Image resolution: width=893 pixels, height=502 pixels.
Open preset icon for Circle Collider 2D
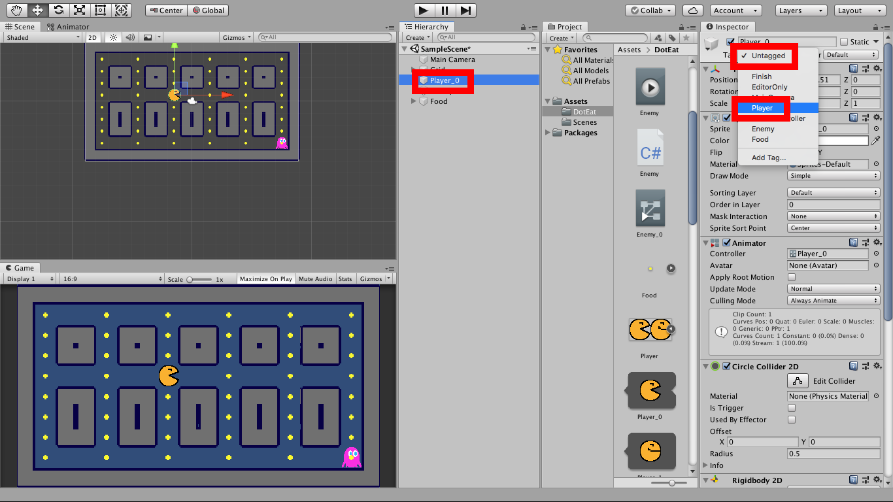(x=865, y=367)
